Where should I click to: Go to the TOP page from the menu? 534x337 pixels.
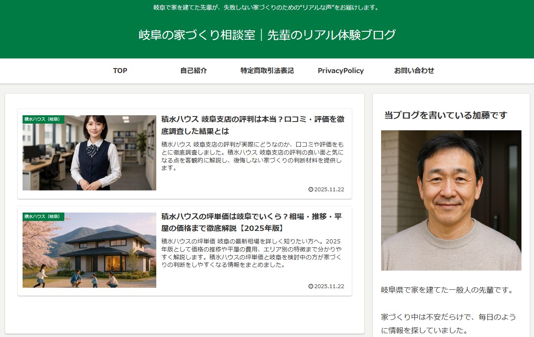[120, 71]
